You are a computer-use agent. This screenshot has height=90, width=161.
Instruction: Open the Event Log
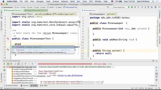[153, 85]
